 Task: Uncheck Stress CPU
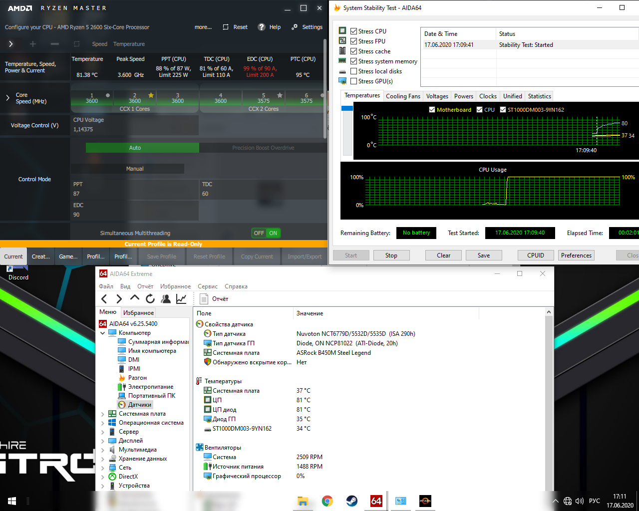[x=353, y=31]
